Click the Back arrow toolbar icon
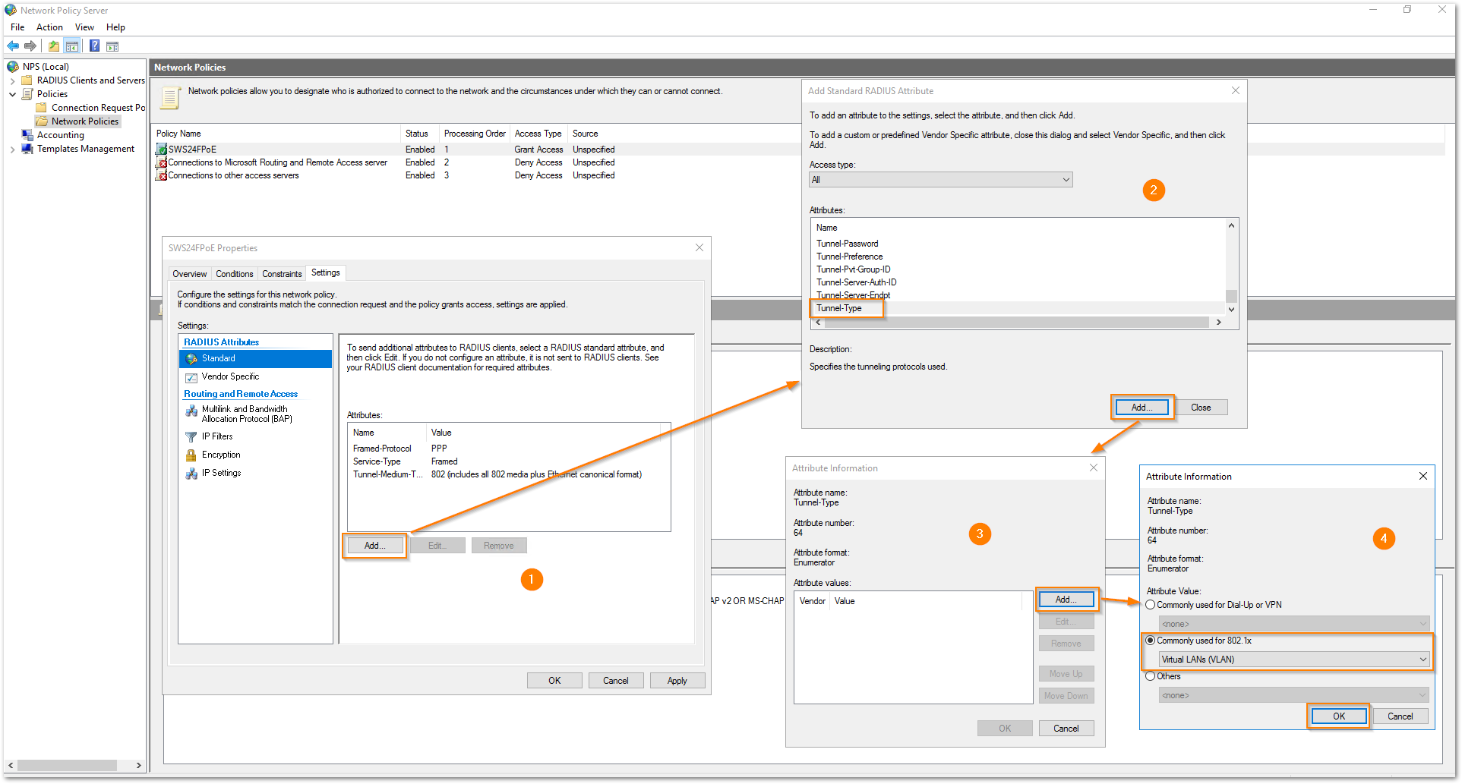 pos(13,46)
